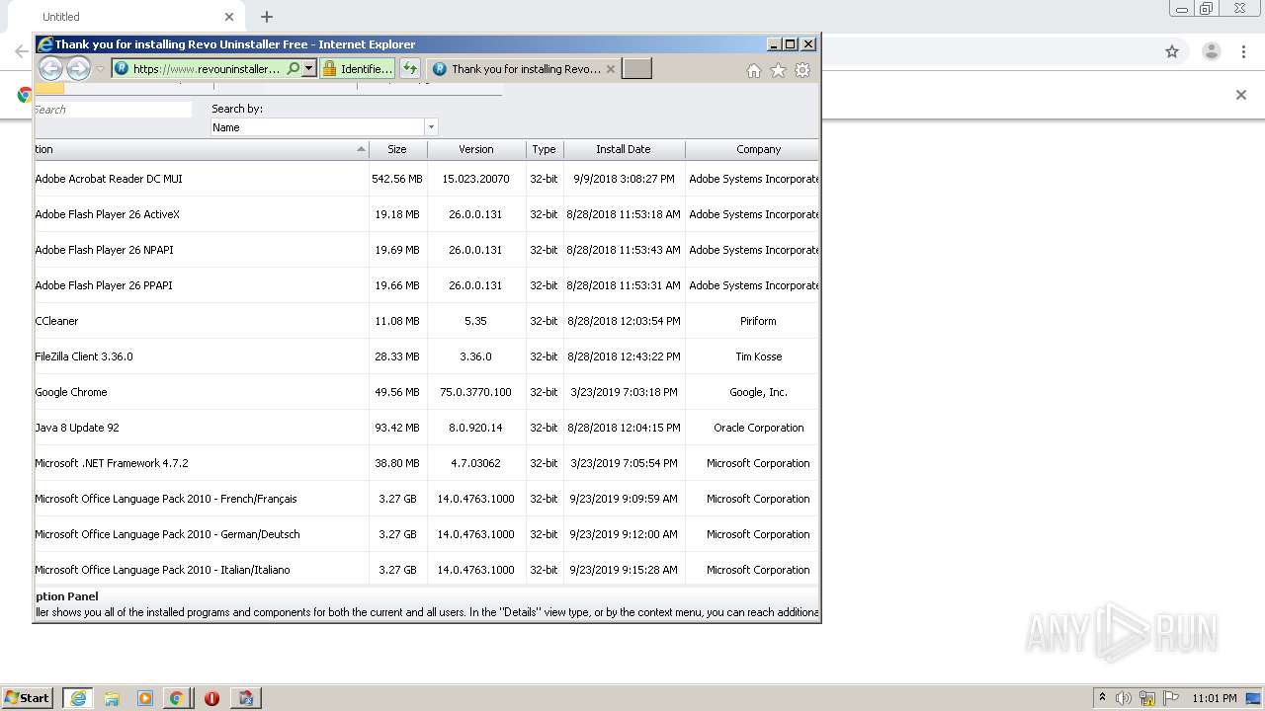
Task: Dismiss the Chrome infobar
Action: (x=1241, y=95)
